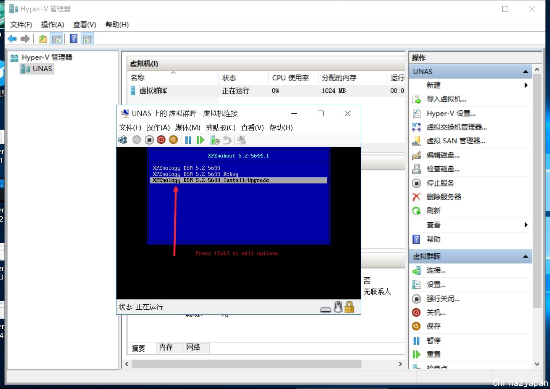Click the keyboard icon in VM status bar

point(325,309)
